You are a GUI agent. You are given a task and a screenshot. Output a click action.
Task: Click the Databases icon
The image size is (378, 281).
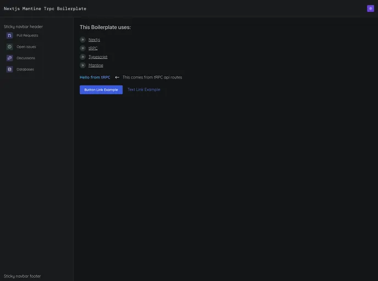pos(9,69)
